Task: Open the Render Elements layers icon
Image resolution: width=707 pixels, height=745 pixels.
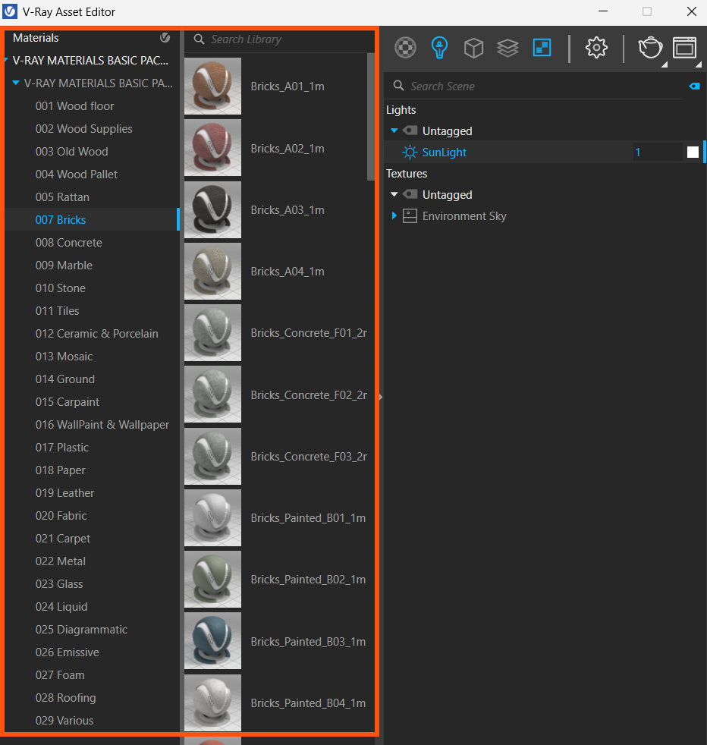Action: 507,48
